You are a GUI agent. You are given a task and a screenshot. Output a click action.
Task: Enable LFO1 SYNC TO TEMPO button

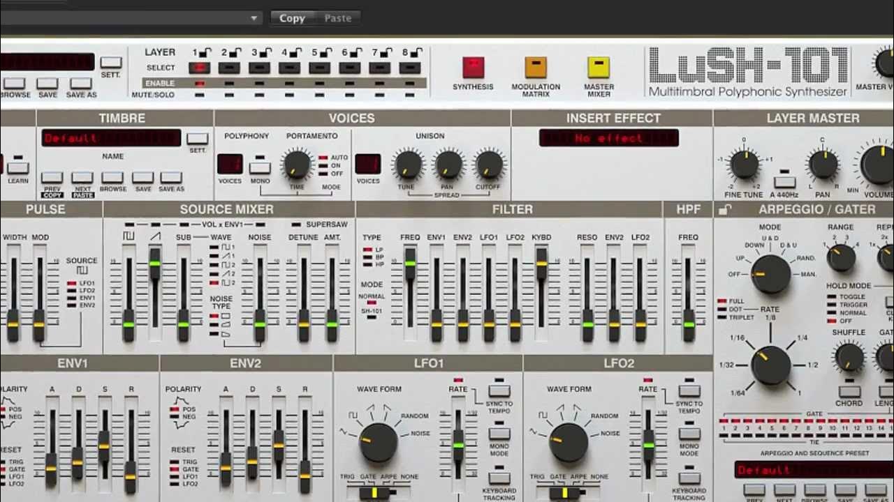tap(499, 390)
